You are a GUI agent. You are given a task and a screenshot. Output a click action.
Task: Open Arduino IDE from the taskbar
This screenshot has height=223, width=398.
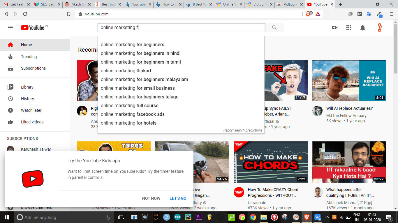(x=177, y=217)
